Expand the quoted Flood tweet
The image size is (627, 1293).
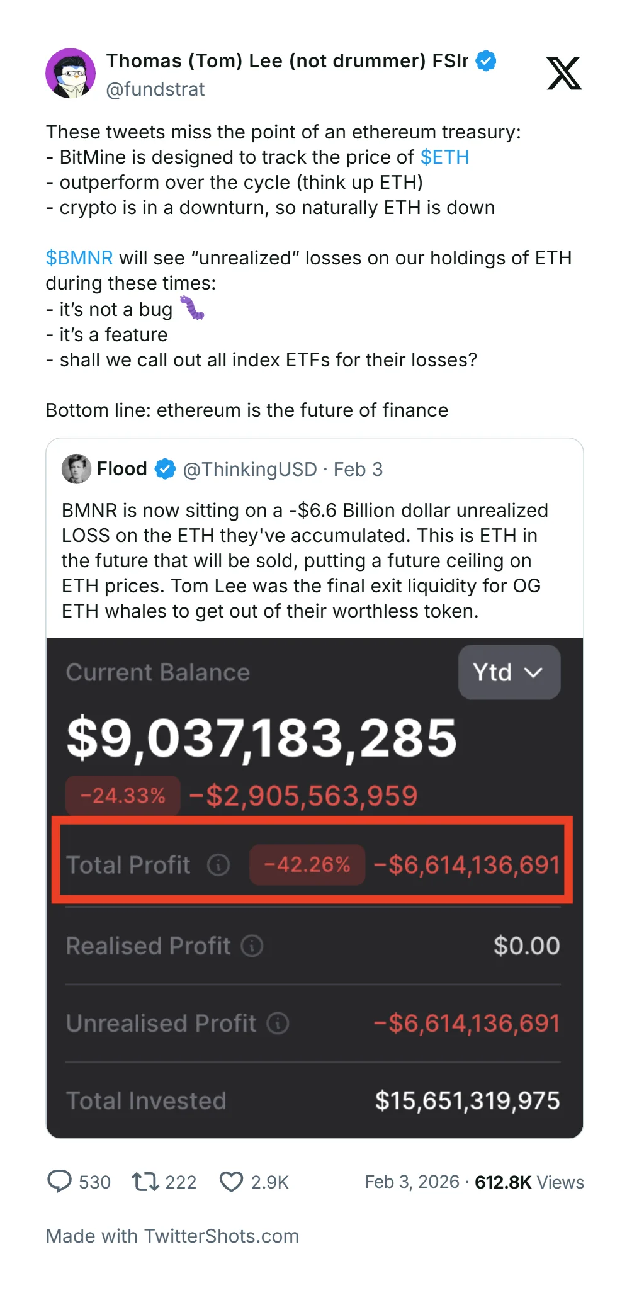click(313, 560)
